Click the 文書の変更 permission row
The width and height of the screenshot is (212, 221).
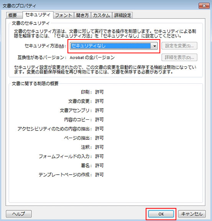point(86,101)
